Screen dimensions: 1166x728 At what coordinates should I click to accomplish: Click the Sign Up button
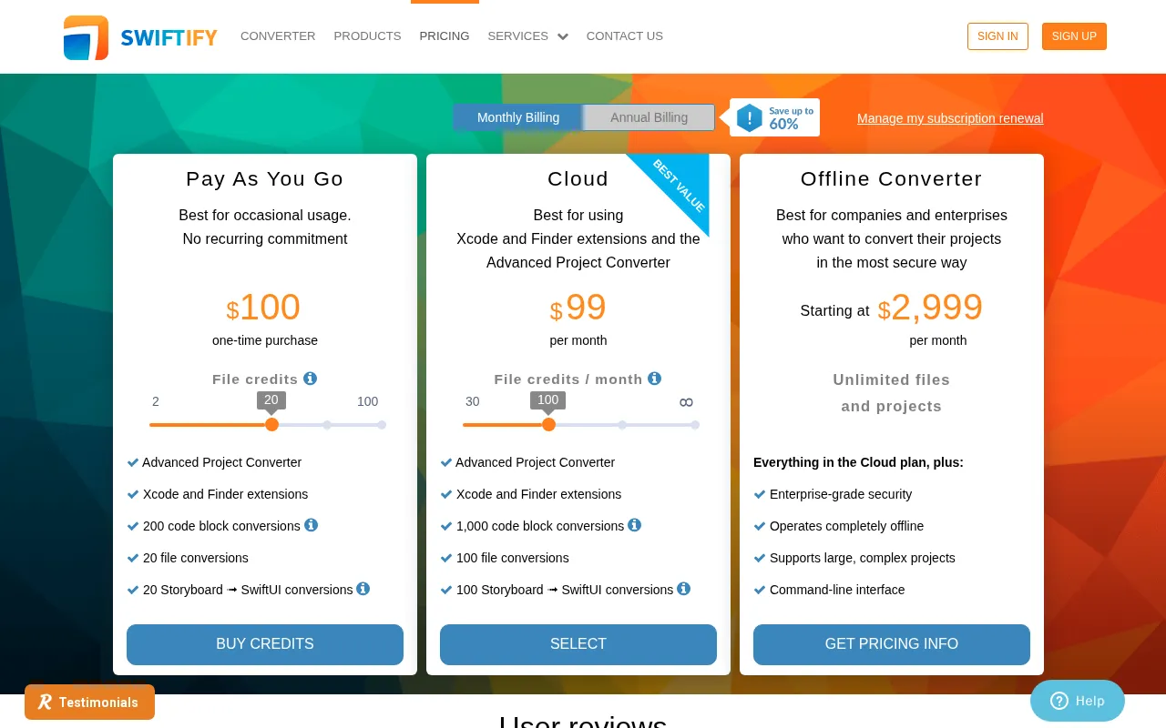[1074, 36]
